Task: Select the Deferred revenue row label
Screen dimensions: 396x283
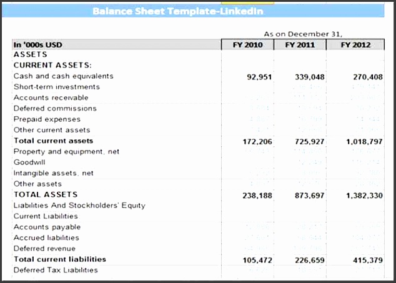Action: pyautogui.click(x=44, y=249)
